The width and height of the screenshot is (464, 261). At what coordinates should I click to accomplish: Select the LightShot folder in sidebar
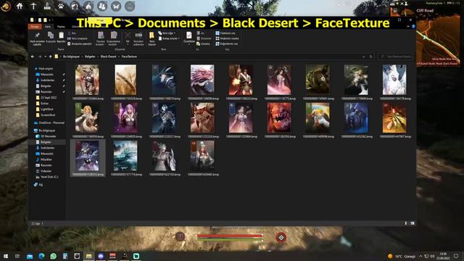45,109
